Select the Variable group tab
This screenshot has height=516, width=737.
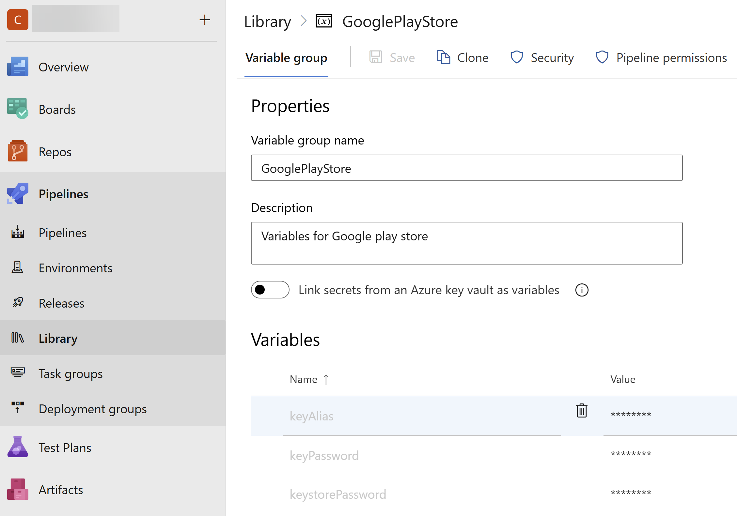tap(286, 58)
